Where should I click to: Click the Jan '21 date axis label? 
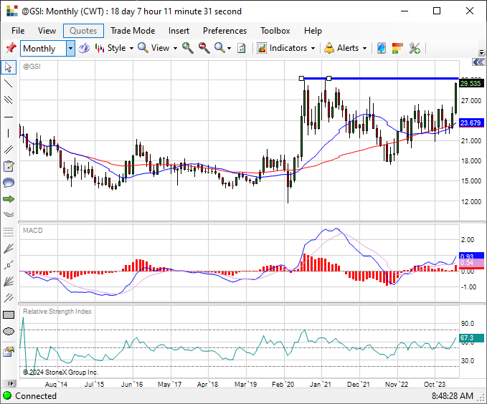tap(320, 385)
